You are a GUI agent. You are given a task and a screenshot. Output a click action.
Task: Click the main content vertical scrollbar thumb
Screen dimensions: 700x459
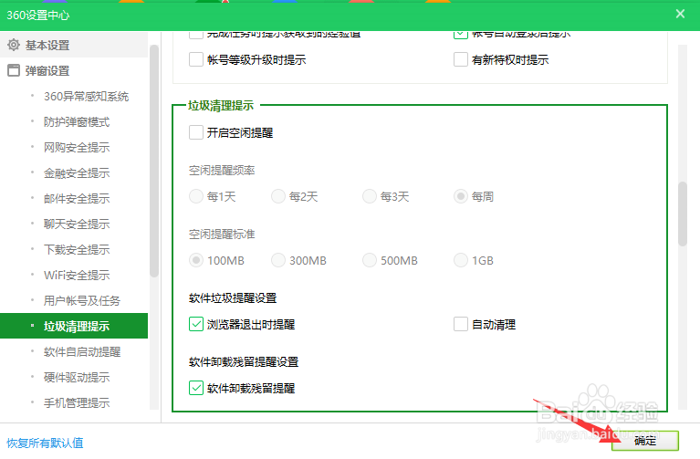[682, 214]
